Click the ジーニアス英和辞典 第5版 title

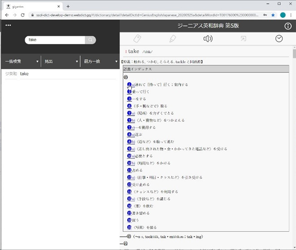208,26
